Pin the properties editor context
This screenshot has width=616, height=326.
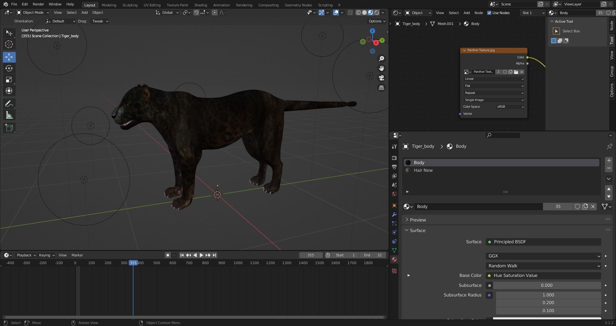point(609,146)
